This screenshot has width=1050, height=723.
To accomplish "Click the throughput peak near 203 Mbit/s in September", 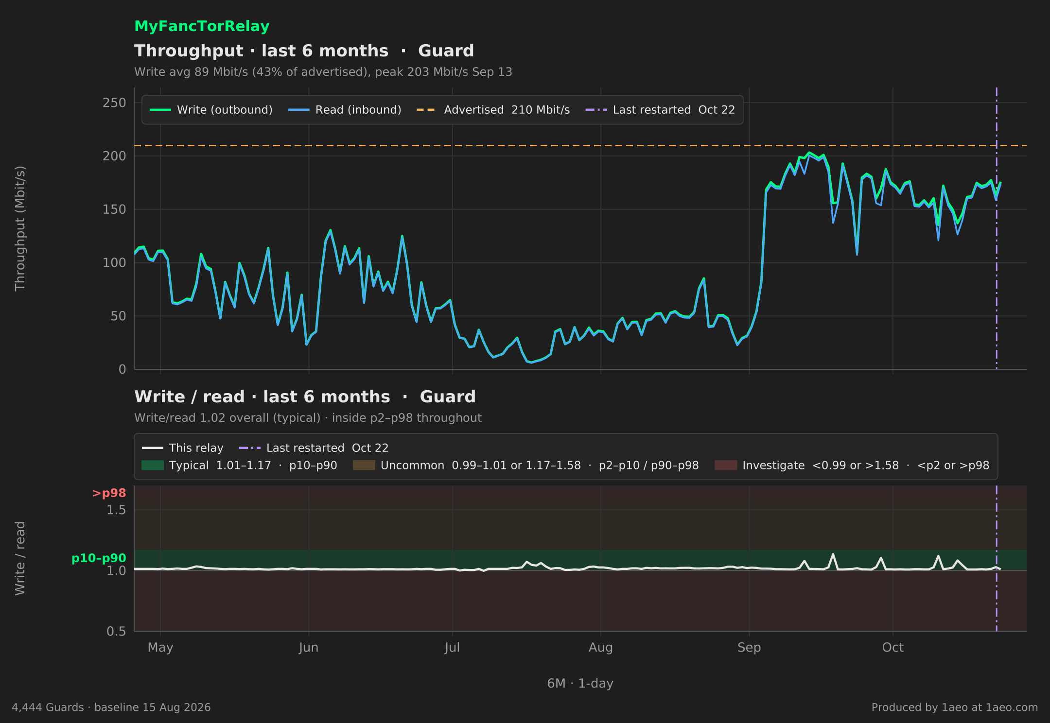I will pyautogui.click(x=809, y=153).
